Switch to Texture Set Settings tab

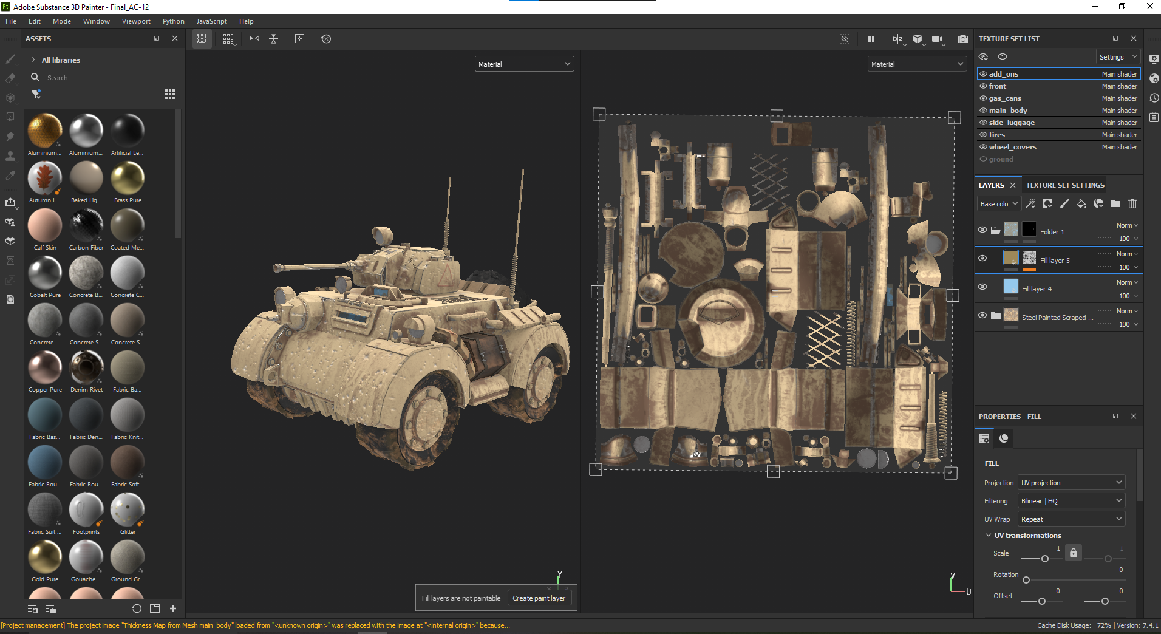pyautogui.click(x=1065, y=185)
